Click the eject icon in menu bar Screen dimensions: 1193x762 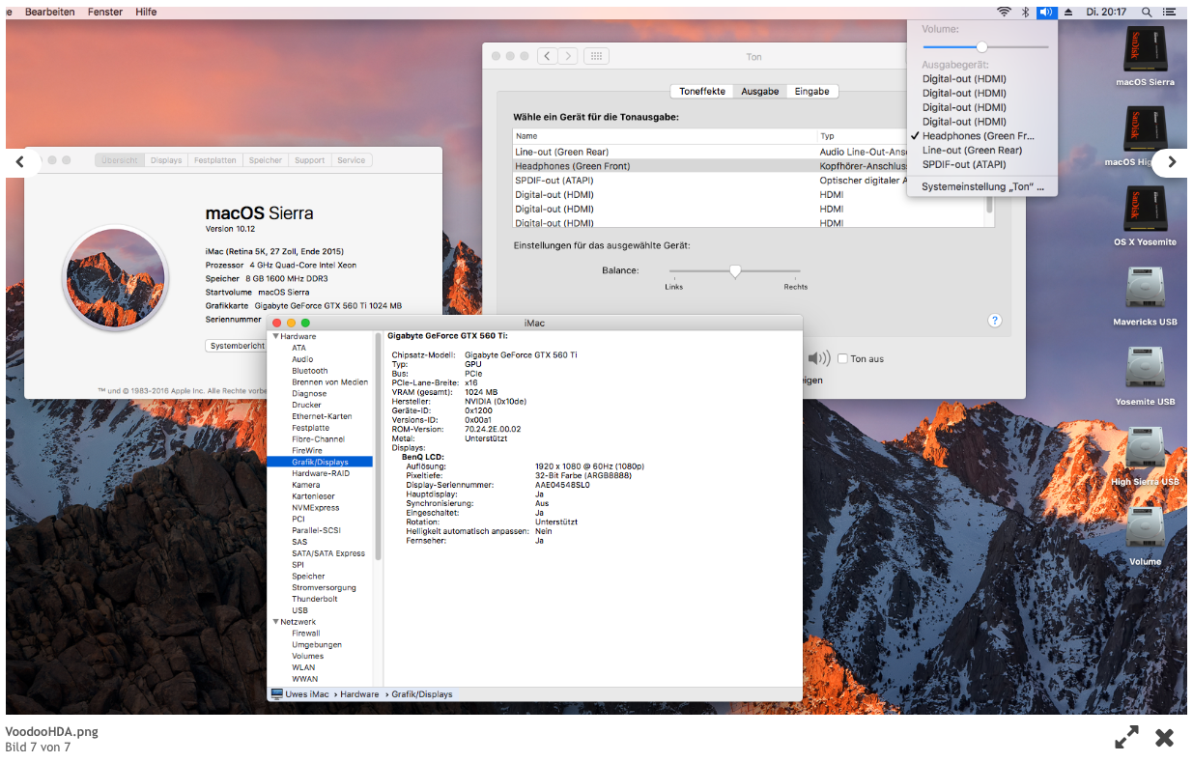[1068, 12]
